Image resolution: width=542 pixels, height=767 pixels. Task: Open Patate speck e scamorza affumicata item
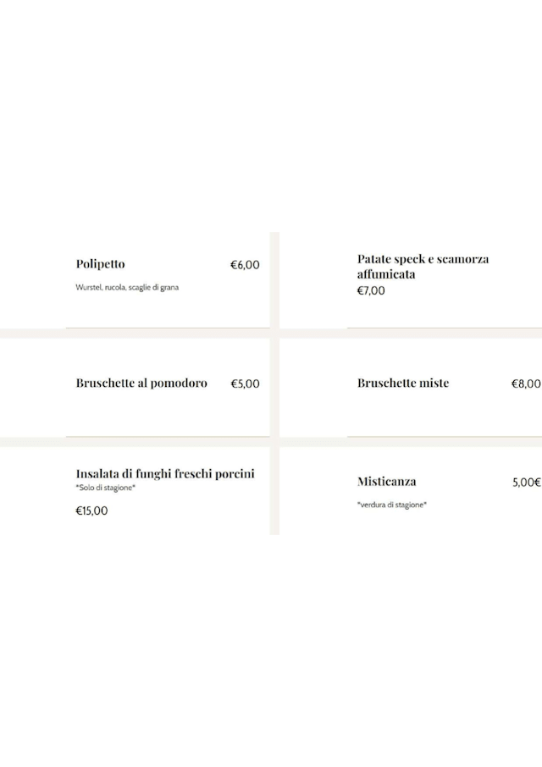[423, 267]
